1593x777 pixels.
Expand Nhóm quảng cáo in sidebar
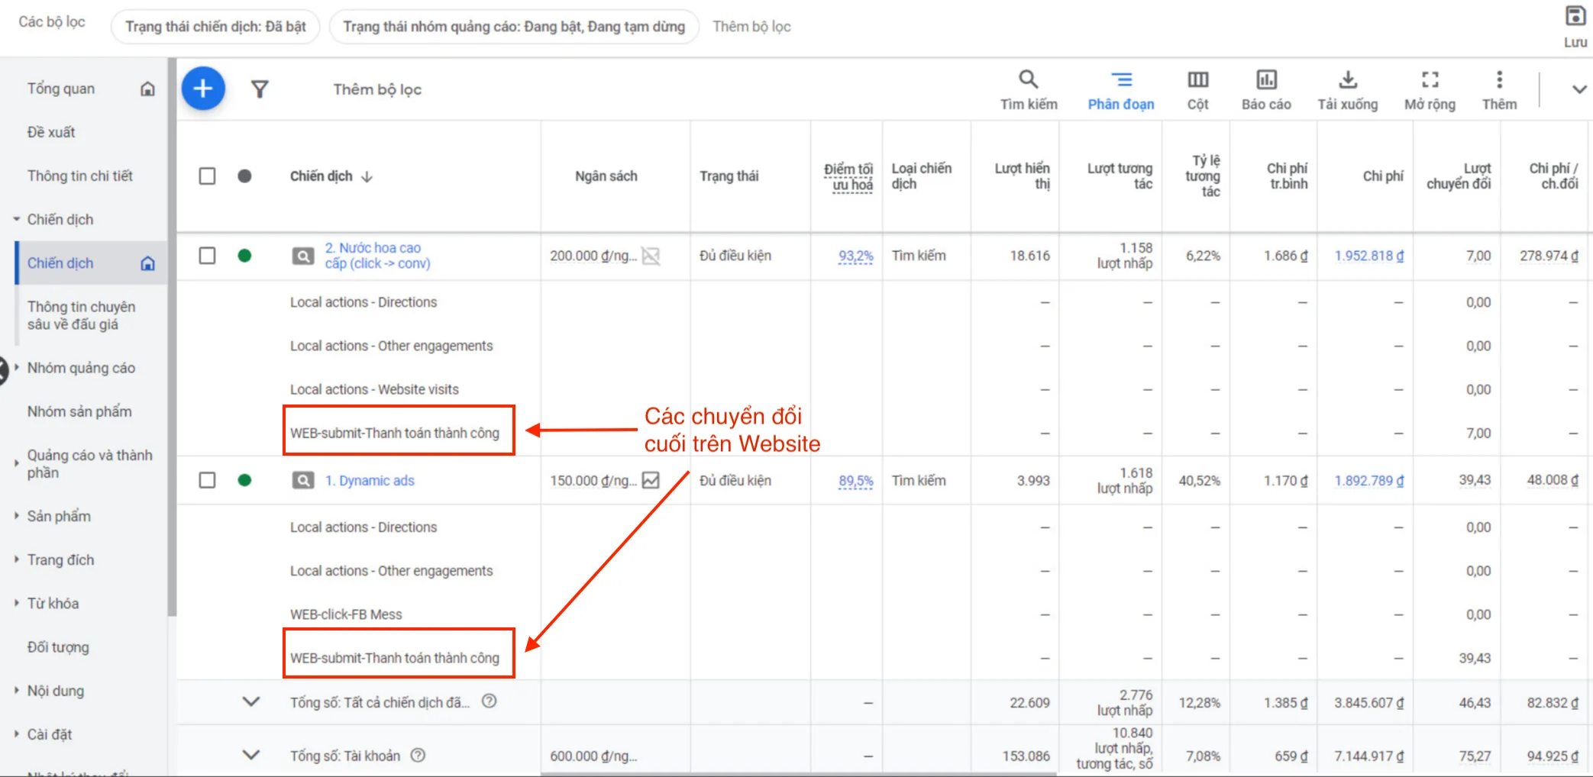(x=16, y=367)
